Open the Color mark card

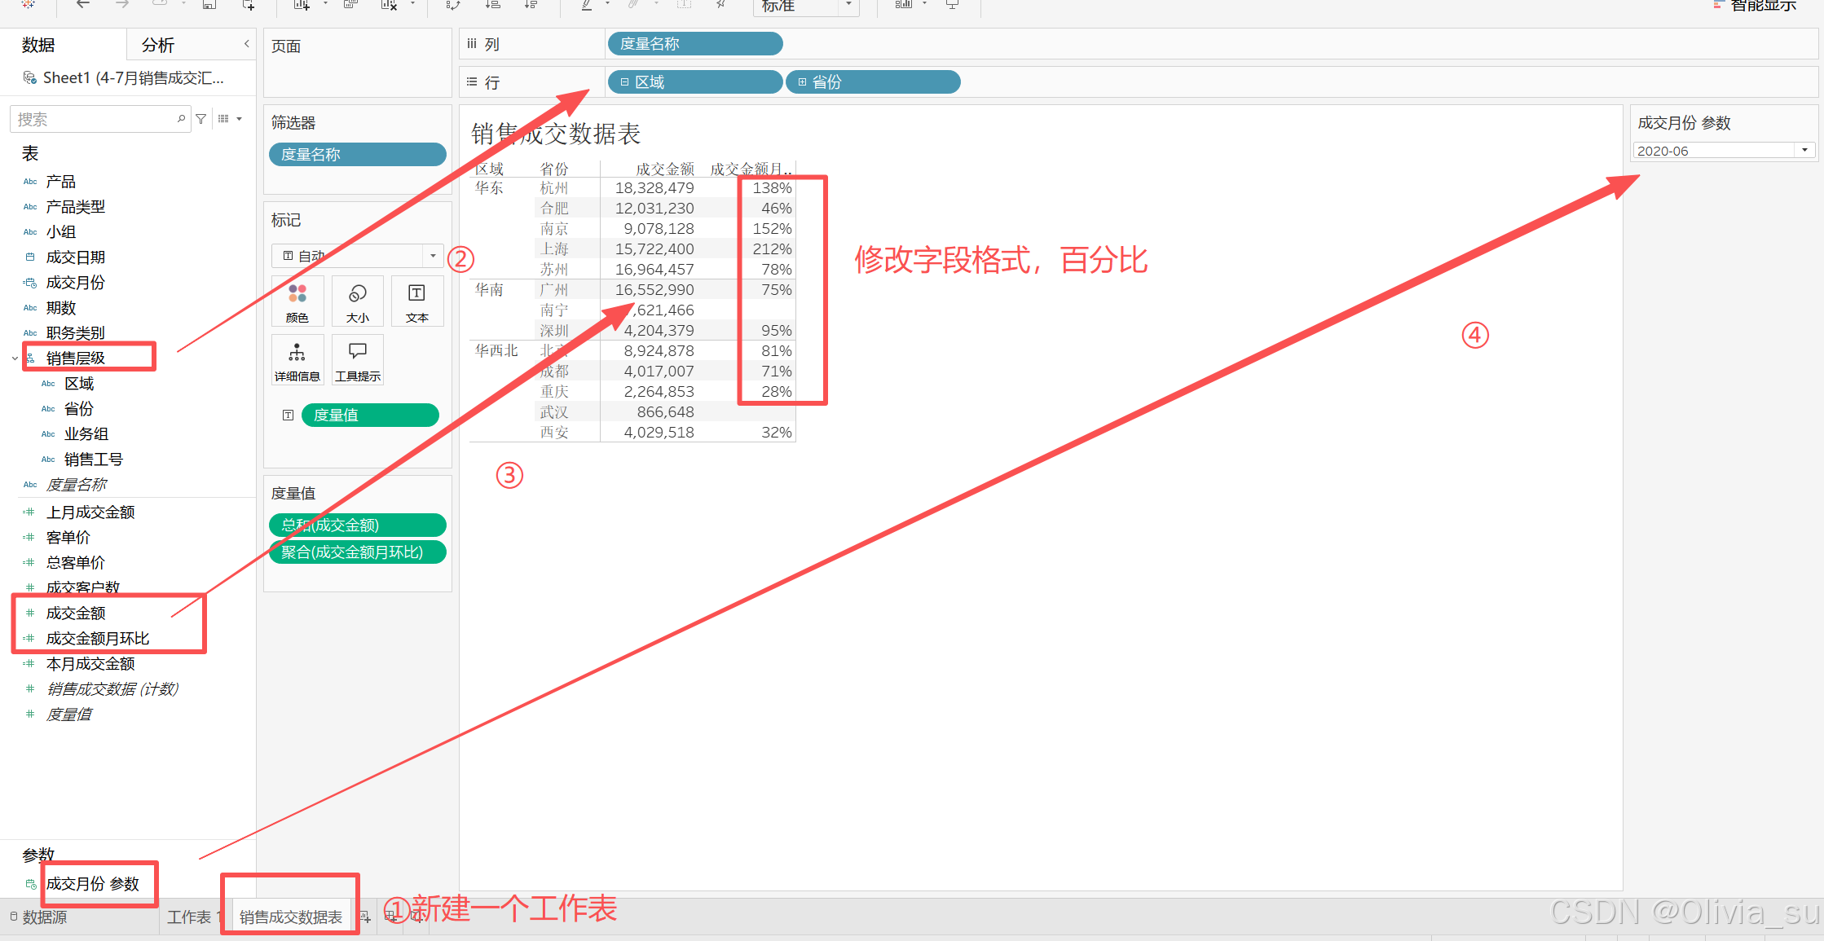297,301
